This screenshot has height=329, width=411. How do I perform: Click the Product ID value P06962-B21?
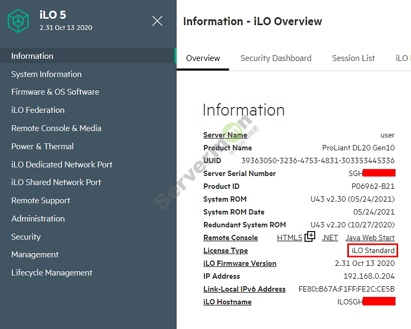[x=373, y=186]
